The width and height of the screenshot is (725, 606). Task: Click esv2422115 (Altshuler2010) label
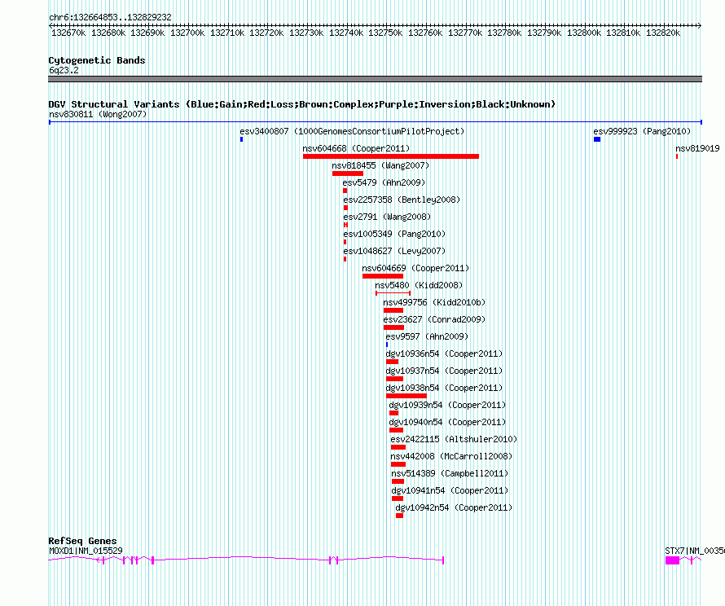point(454,439)
